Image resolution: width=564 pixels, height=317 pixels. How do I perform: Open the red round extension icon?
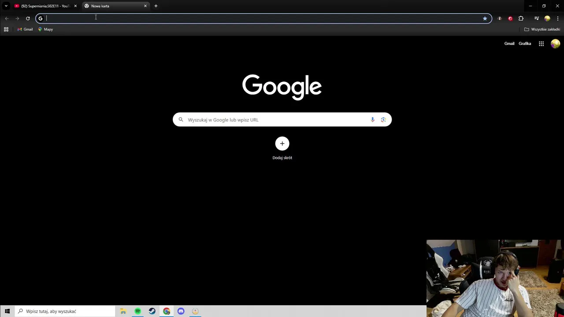coord(510,18)
